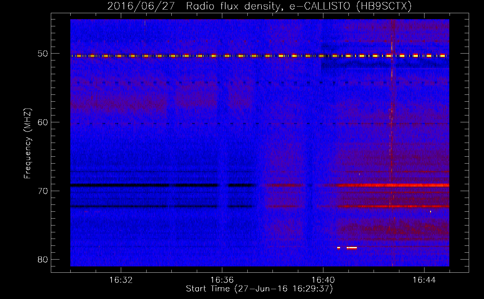Click the 60 frequency tick label

click(43, 122)
